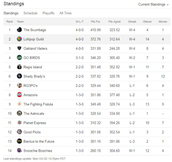Click the GO BIRDS team logo
The image size is (172, 162).
click(x=19, y=58)
